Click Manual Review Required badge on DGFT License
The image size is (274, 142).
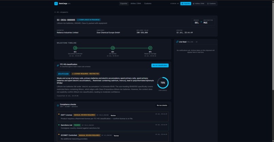[84, 115]
